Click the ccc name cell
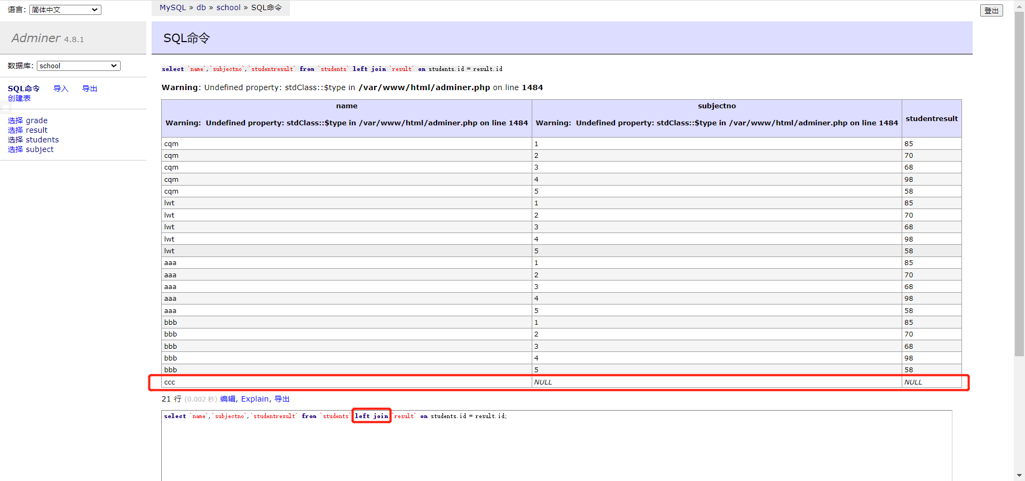 coord(346,382)
